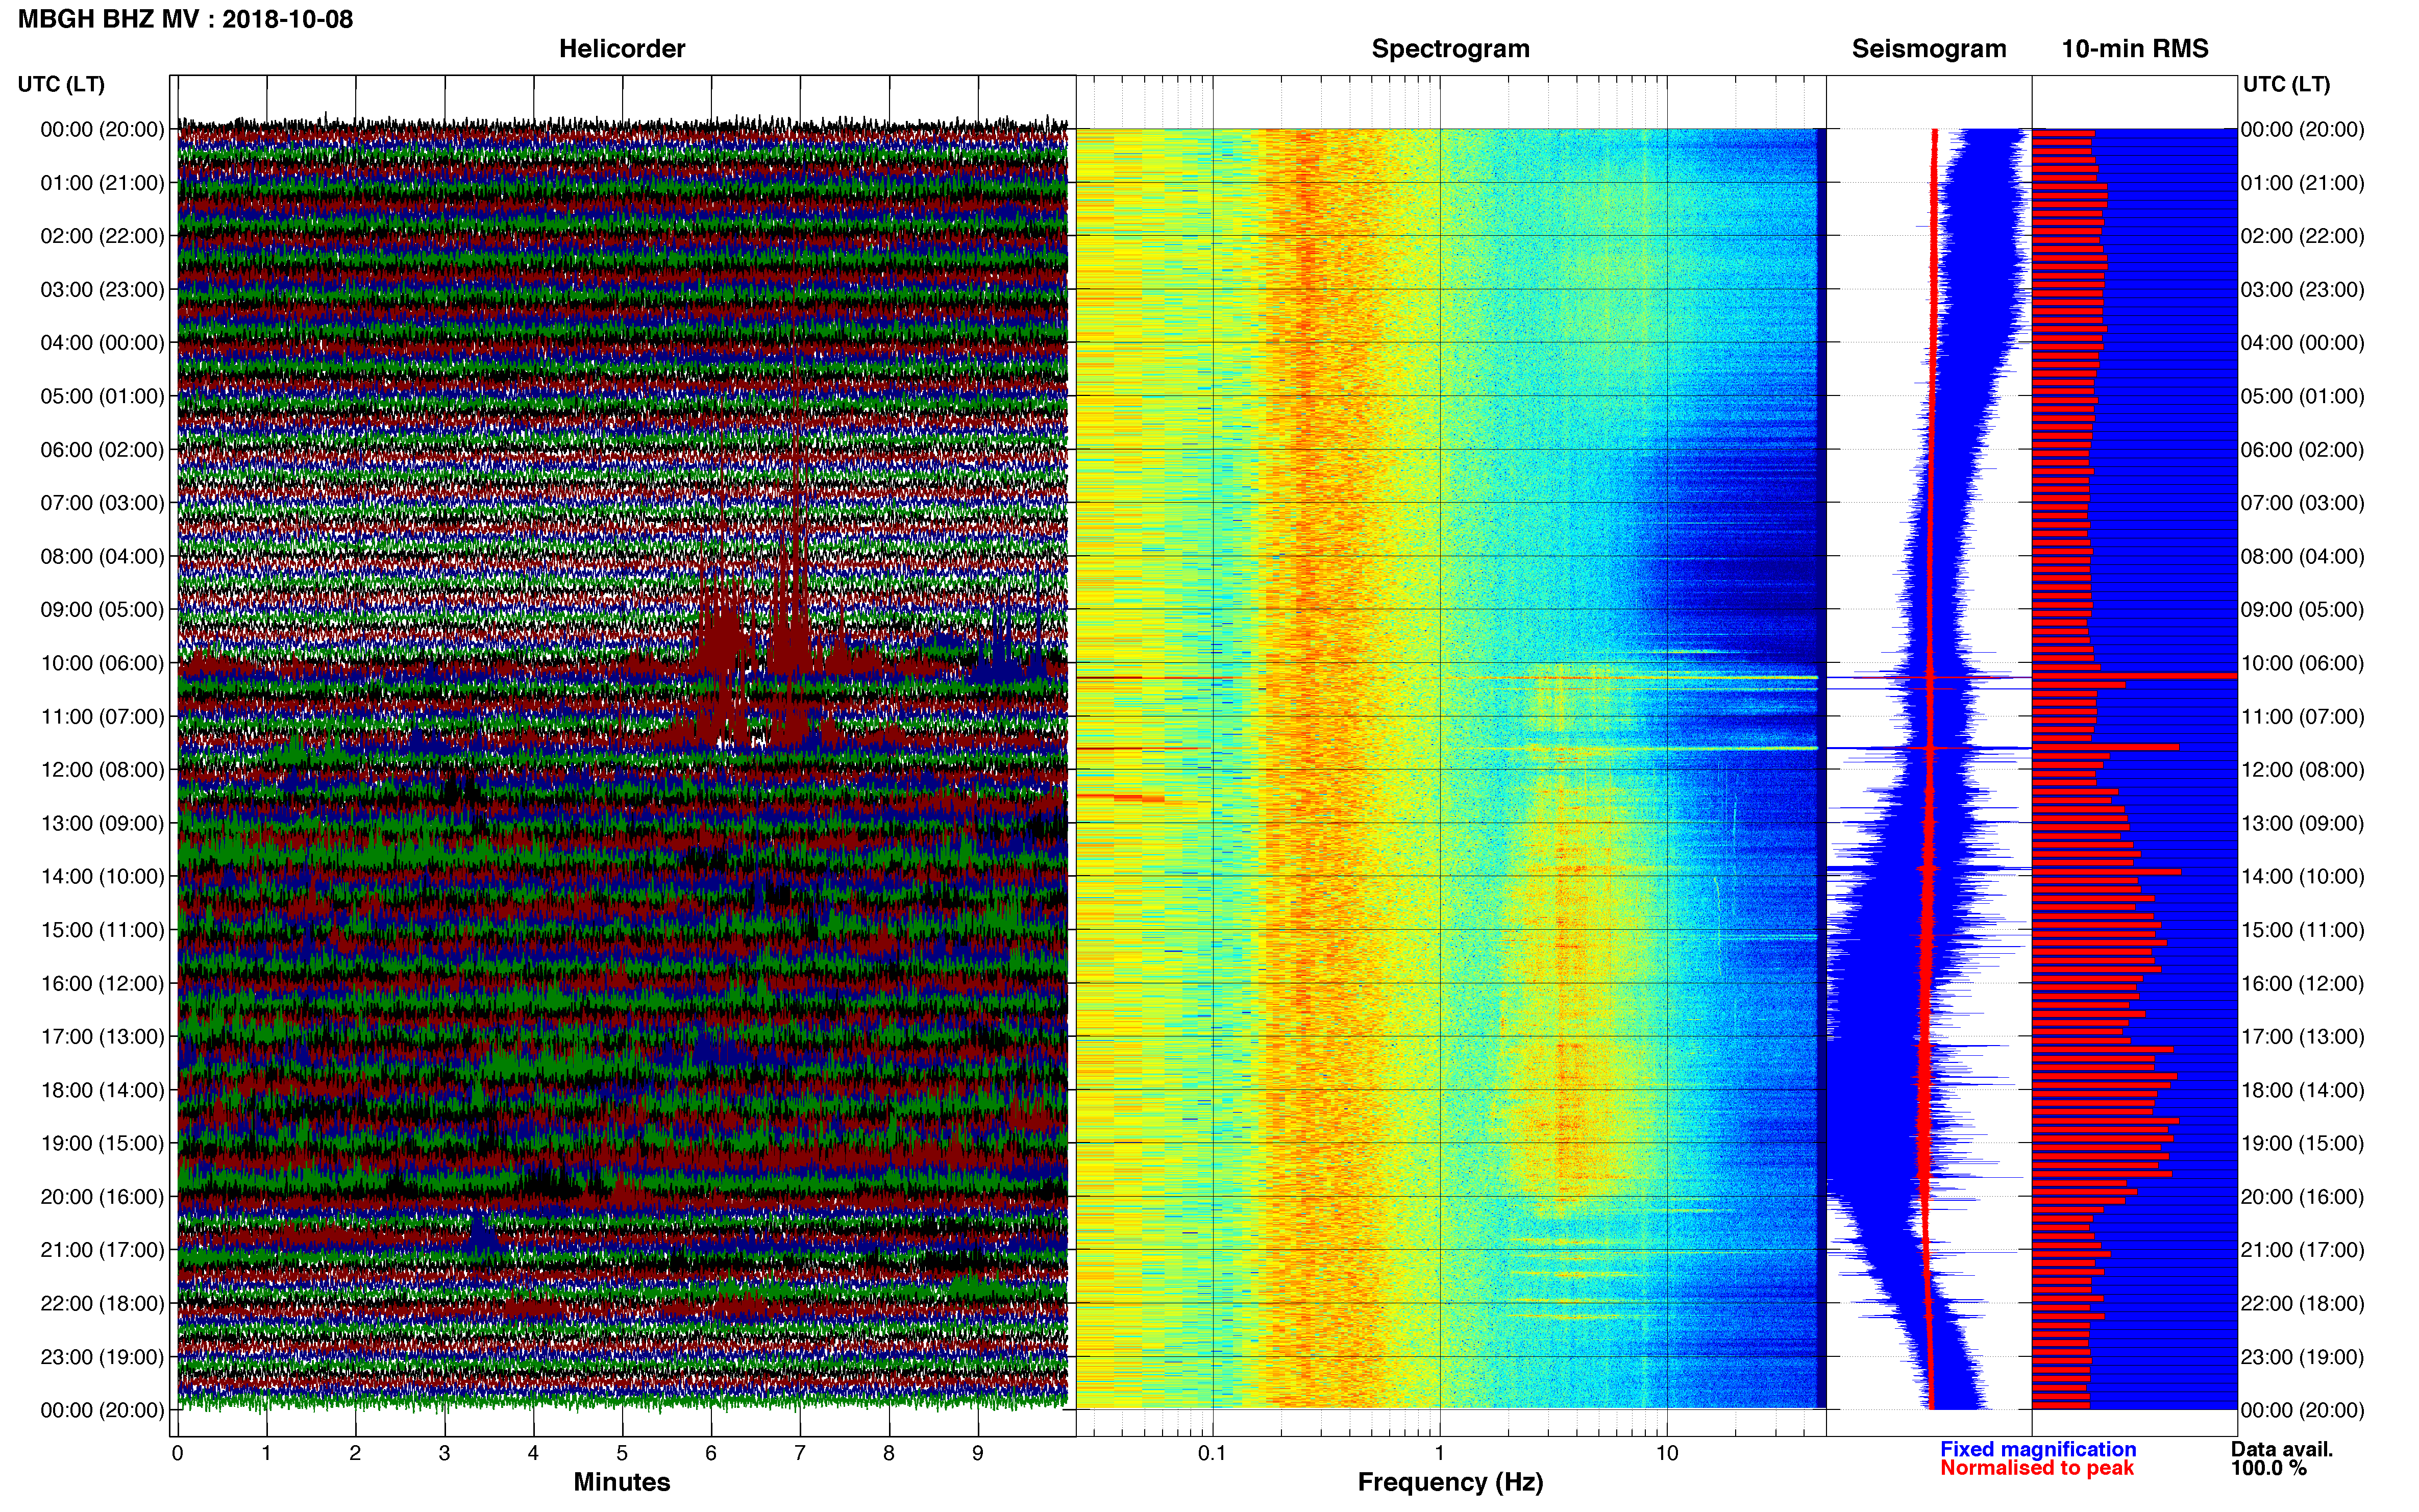Select the 'Seismogram' panel heading

pyautogui.click(x=1929, y=49)
